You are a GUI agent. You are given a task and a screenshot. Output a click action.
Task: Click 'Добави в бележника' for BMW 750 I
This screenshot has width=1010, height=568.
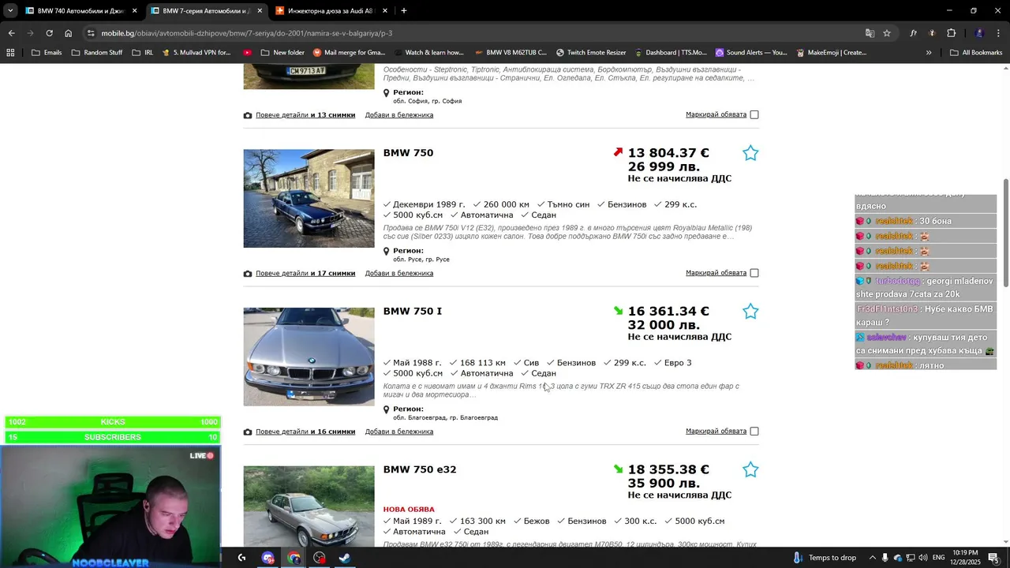coord(399,432)
